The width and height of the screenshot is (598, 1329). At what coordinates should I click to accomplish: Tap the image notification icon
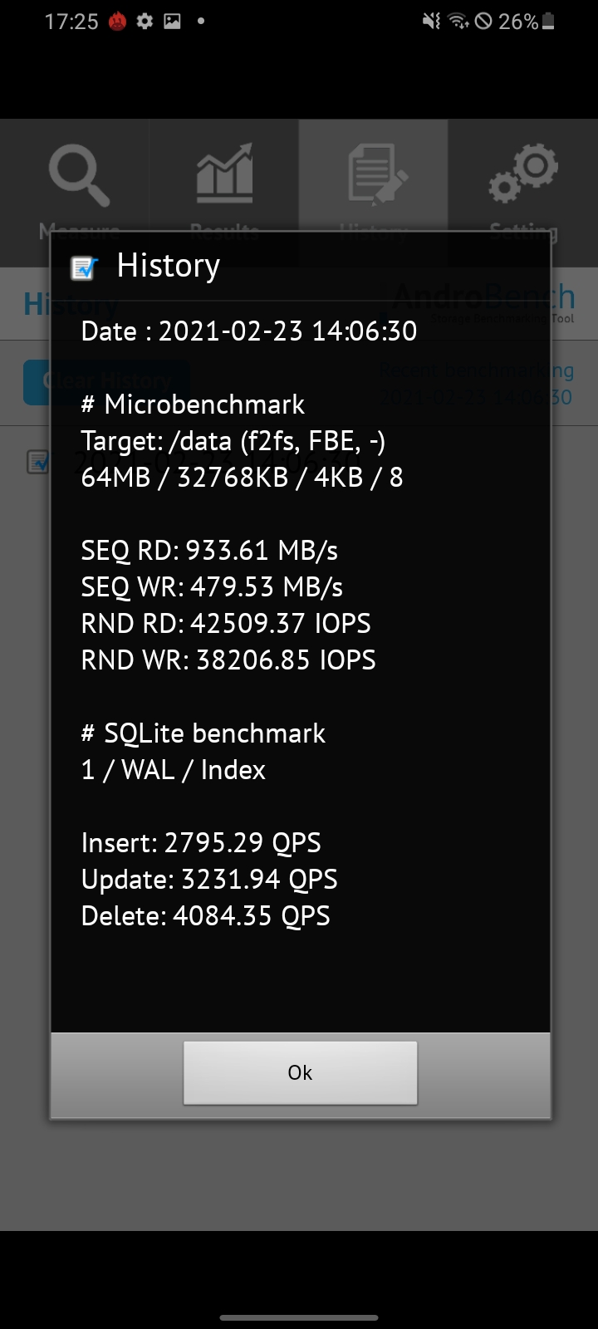(x=173, y=22)
